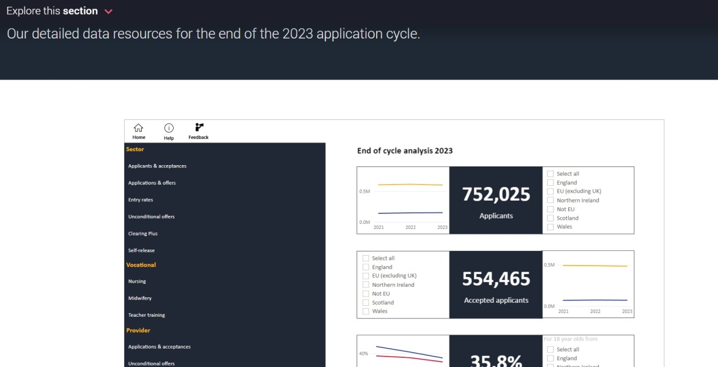Click the 35.8% entry rate card
The width and height of the screenshot is (718, 367).
coord(496,352)
